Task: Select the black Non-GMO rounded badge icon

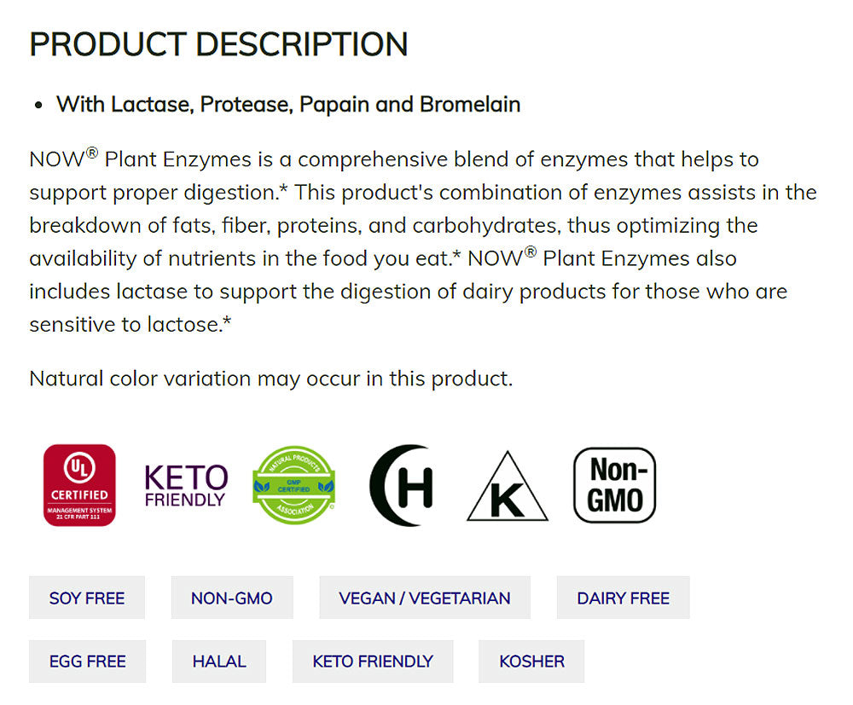Action: (x=614, y=485)
